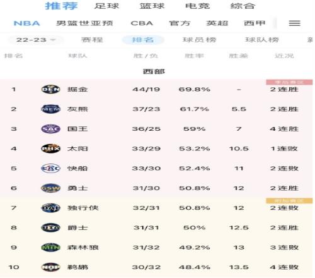Click team name 快船
This screenshot has height=278, width=315.
pos(77,168)
